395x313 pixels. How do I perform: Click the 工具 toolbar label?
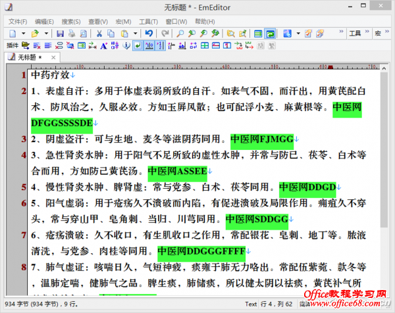(x=355, y=34)
